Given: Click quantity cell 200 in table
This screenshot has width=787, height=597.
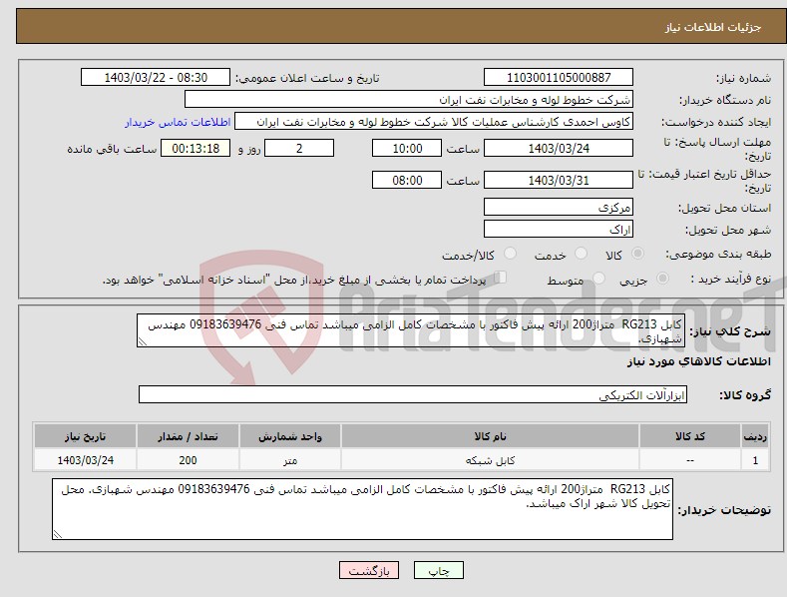Looking at the screenshot, I should pos(188,460).
